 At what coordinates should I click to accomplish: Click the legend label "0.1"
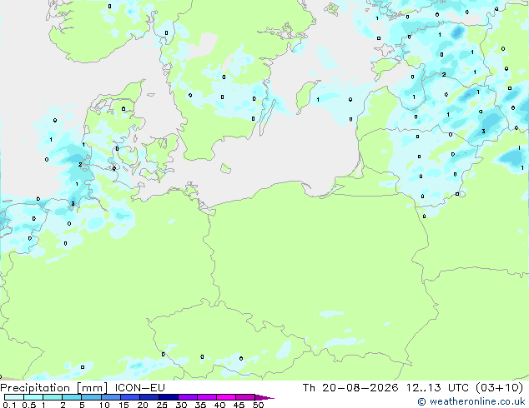point(9,405)
